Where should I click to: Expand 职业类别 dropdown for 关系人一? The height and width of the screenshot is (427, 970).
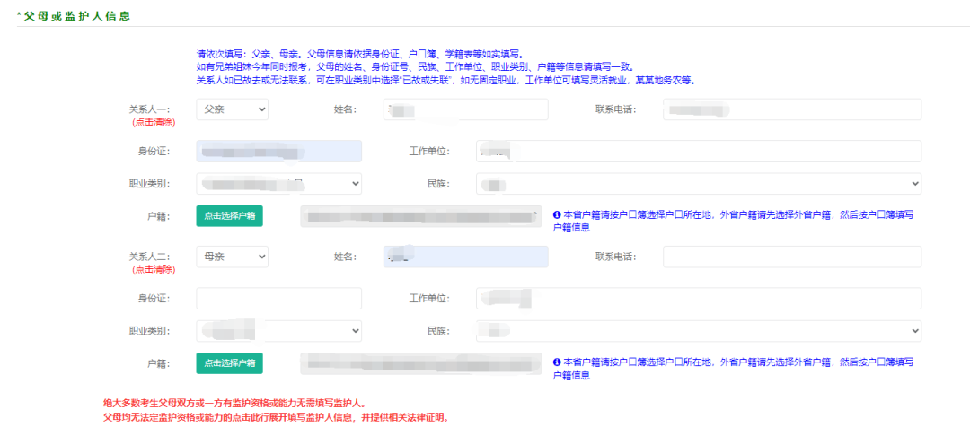279,184
